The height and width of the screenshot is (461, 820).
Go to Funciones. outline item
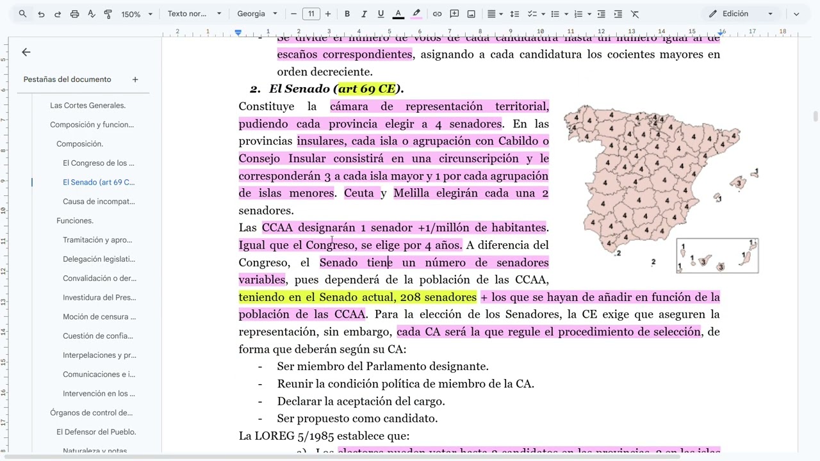(75, 221)
